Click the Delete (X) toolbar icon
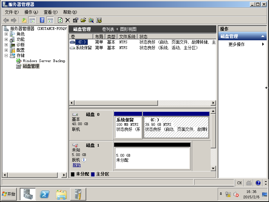The width and height of the screenshot is (269, 202). 68,20
